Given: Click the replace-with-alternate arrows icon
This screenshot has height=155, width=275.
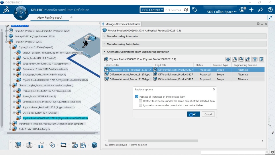Looking at the screenshot, I should 247,59.
